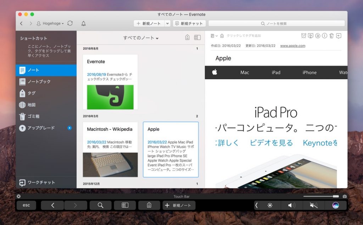Select ノートブック in the sidebar
This screenshot has width=363, height=225.
click(39, 82)
